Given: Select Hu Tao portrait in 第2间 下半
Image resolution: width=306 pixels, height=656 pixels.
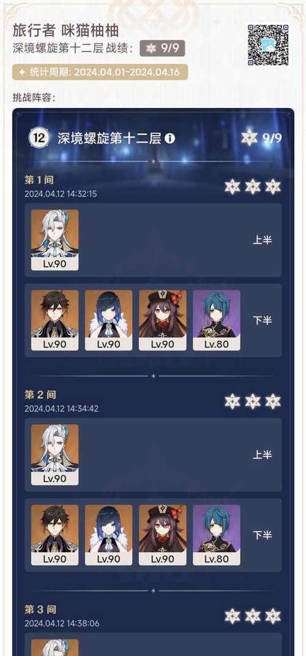Looking at the screenshot, I should pos(162,535).
